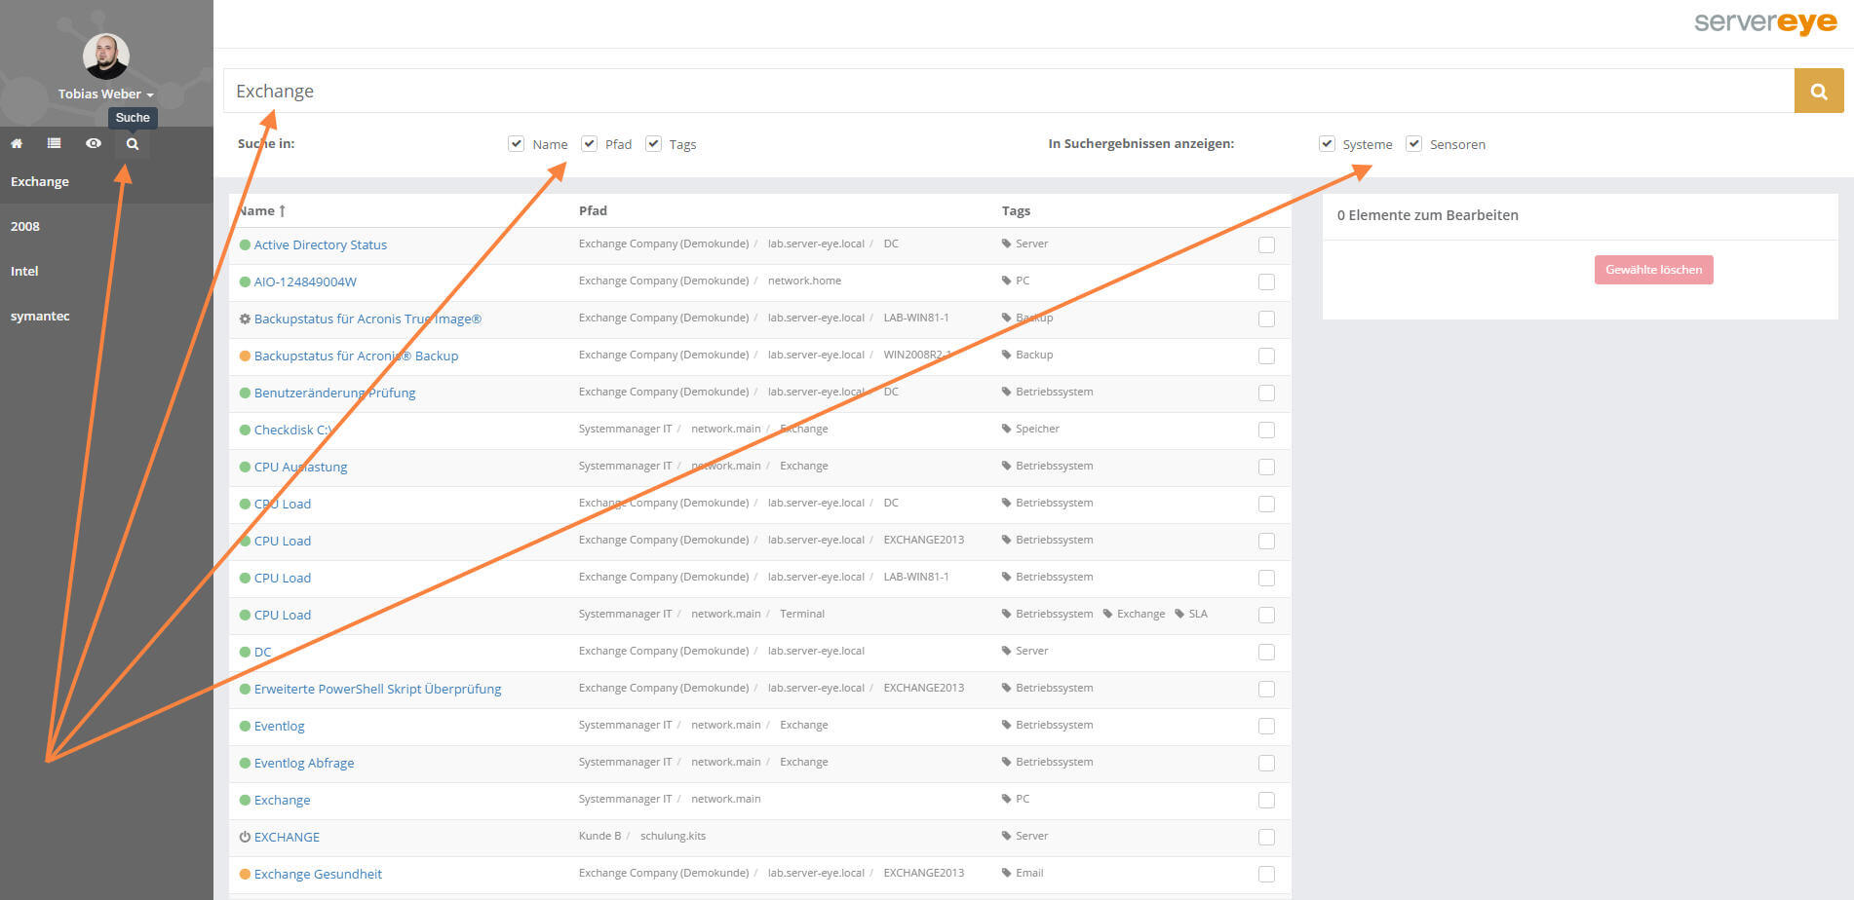Click the Tobias Weber profile avatar
Viewport: 1854px width, 900px height.
[105, 56]
